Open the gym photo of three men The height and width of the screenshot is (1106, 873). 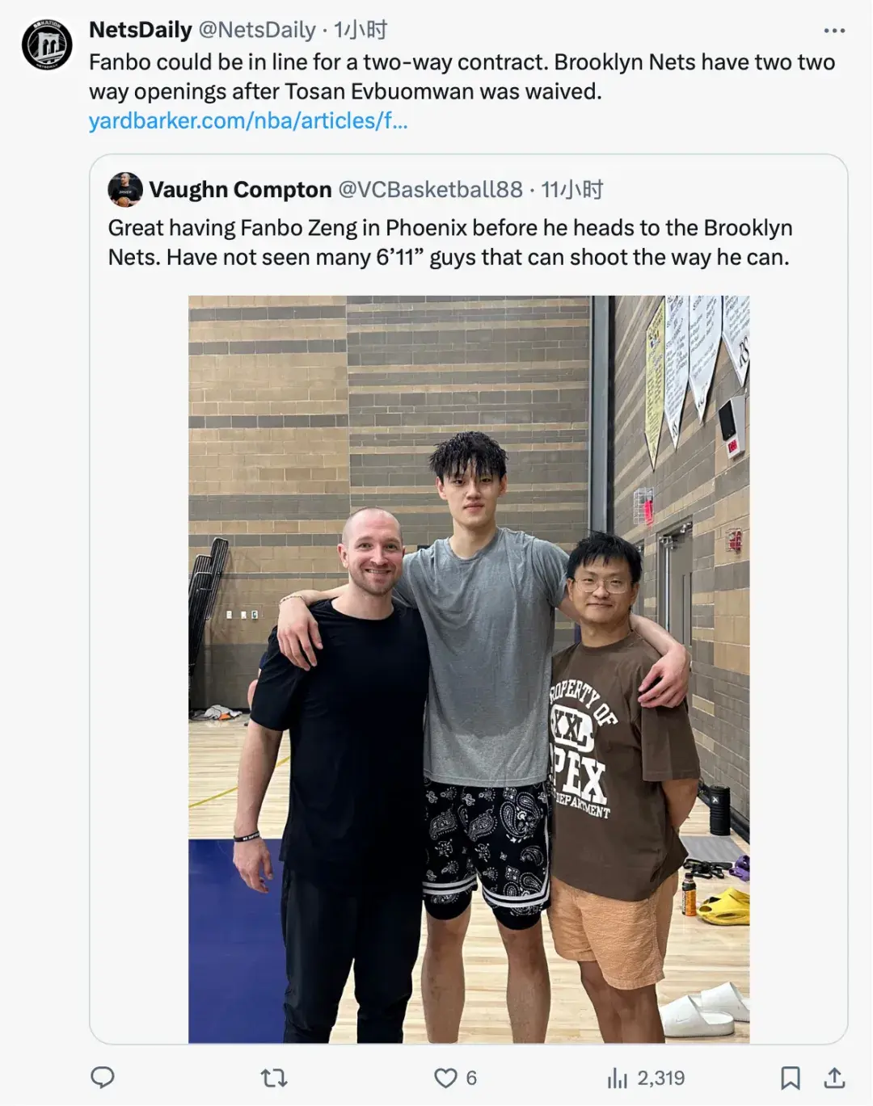pos(469,669)
